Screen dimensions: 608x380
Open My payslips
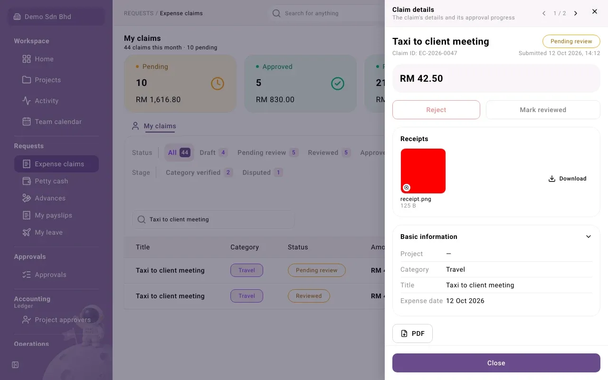(x=57, y=215)
